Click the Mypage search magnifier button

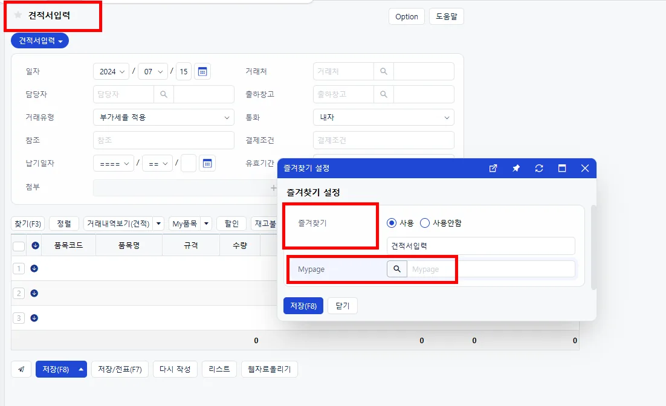coord(396,269)
